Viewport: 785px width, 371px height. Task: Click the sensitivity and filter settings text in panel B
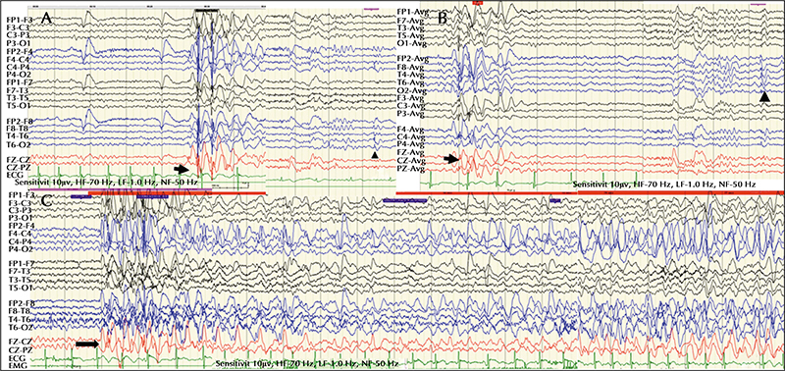tap(664, 185)
